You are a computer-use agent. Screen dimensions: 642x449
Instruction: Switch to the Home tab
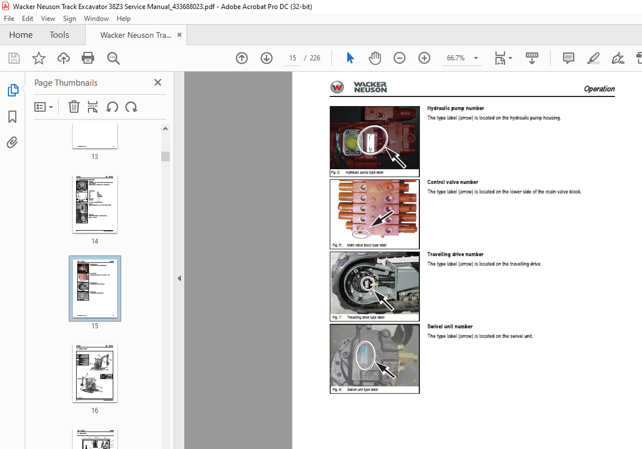point(21,35)
